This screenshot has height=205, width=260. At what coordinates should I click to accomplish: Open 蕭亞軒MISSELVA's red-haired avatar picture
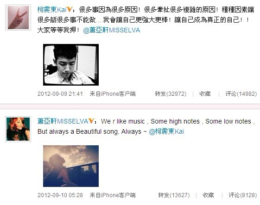coord(18,129)
